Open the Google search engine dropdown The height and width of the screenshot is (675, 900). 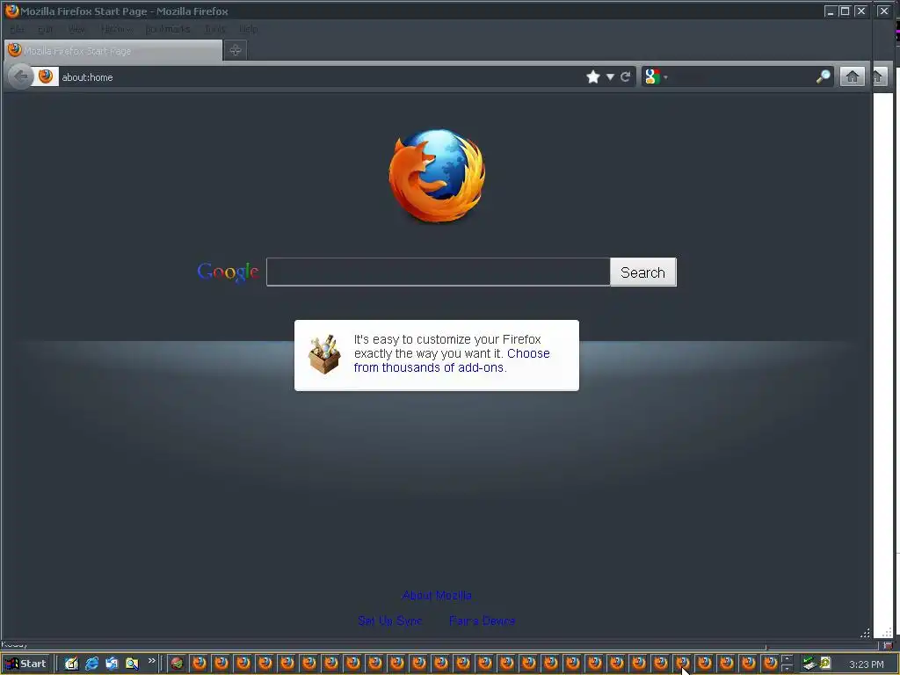pos(656,77)
